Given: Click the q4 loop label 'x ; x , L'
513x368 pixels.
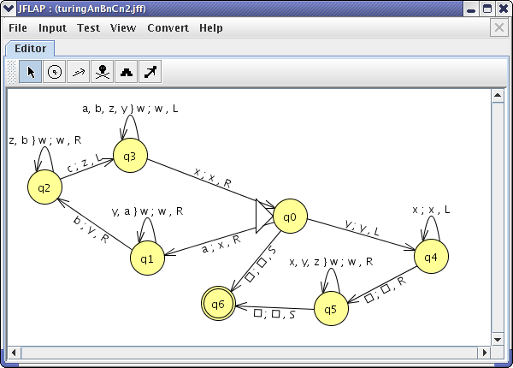Looking at the screenshot, I should 431,210.
